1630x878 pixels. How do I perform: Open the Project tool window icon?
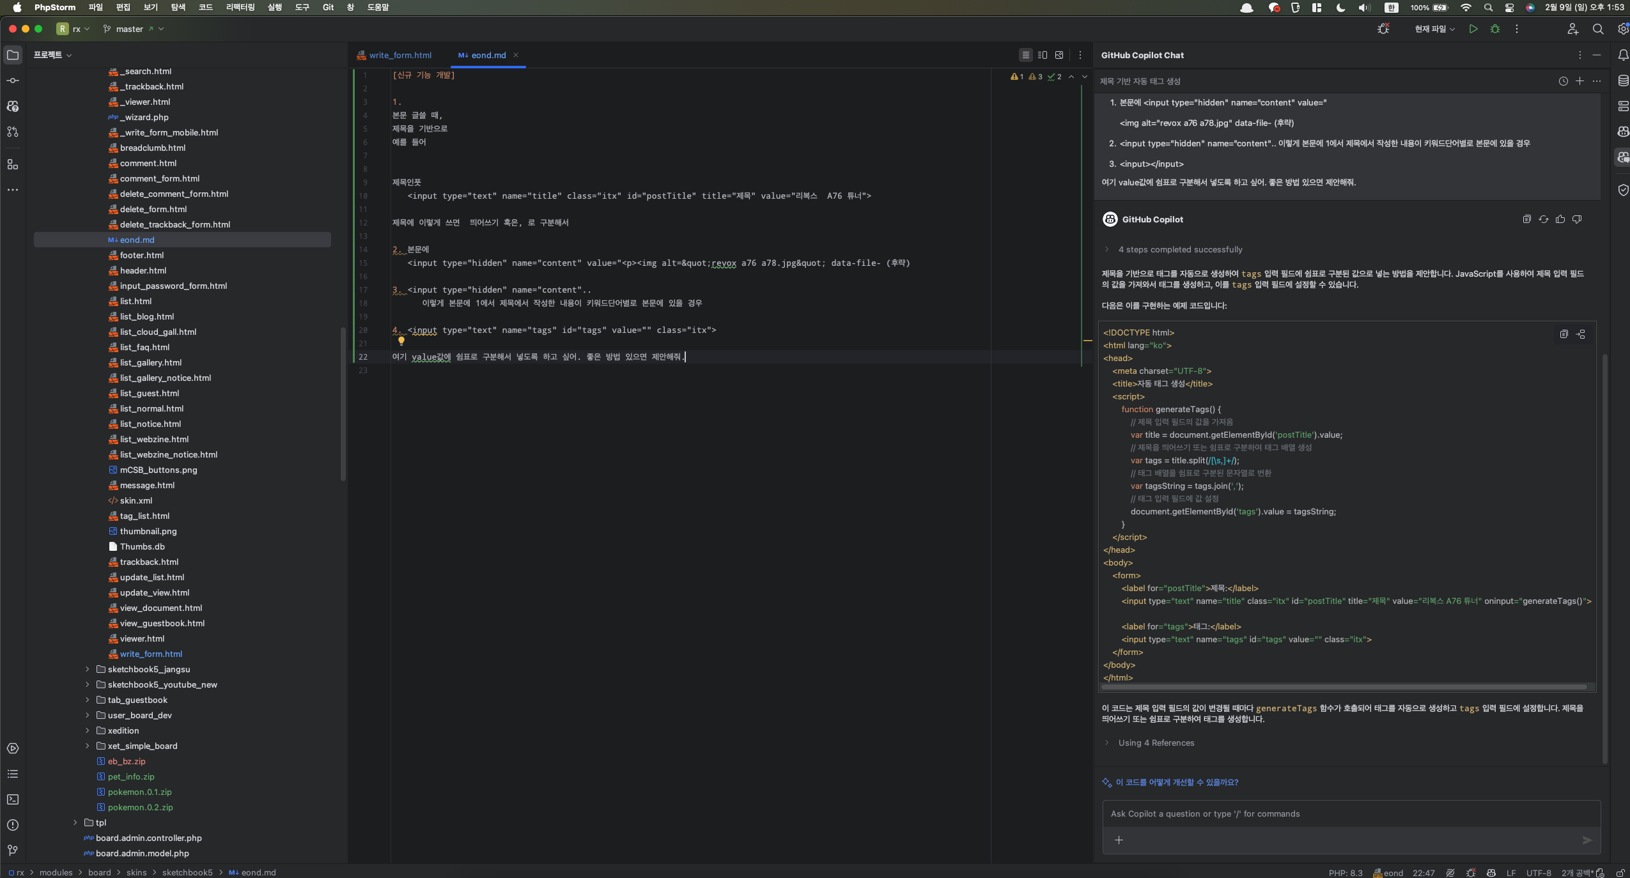click(x=13, y=55)
